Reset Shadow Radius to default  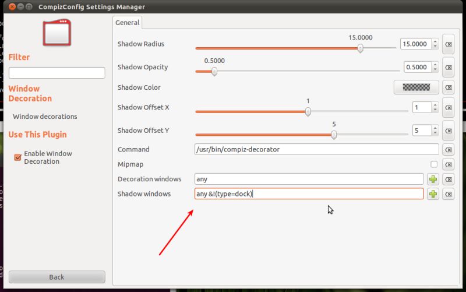(448, 44)
